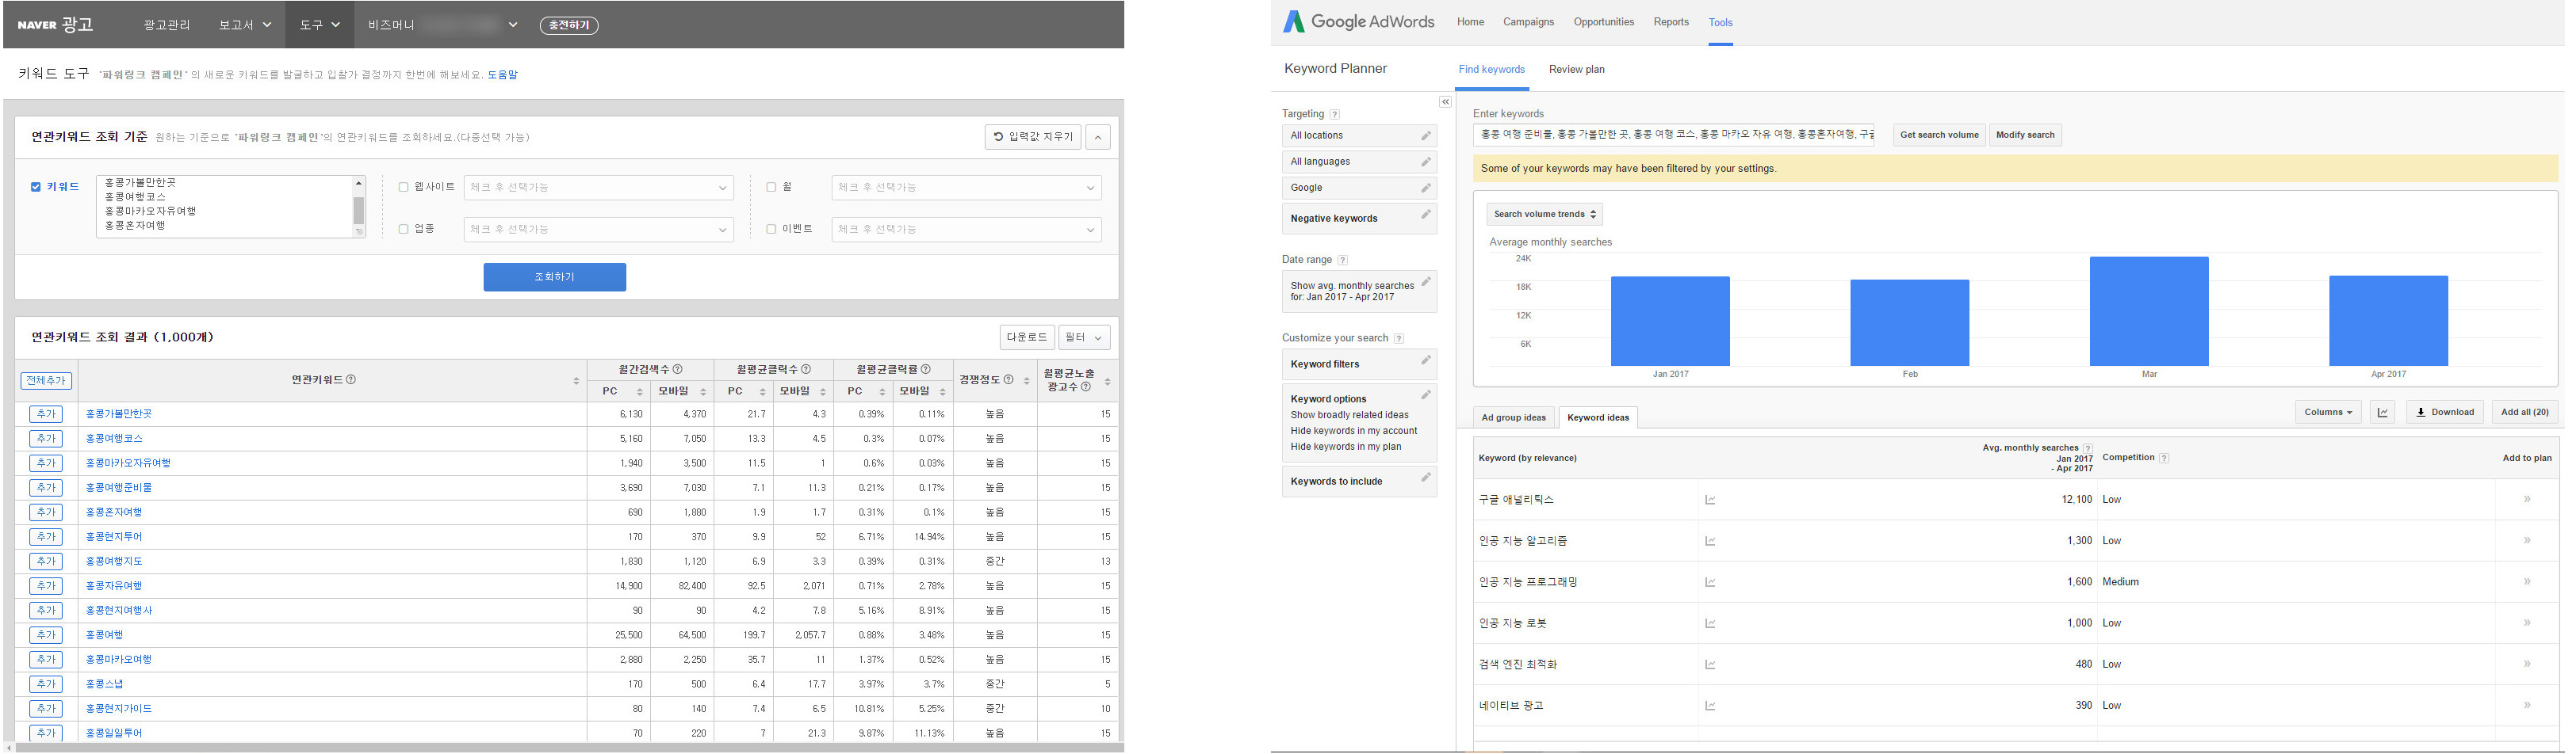Open 광고관리 menu in Naver

tap(166, 25)
